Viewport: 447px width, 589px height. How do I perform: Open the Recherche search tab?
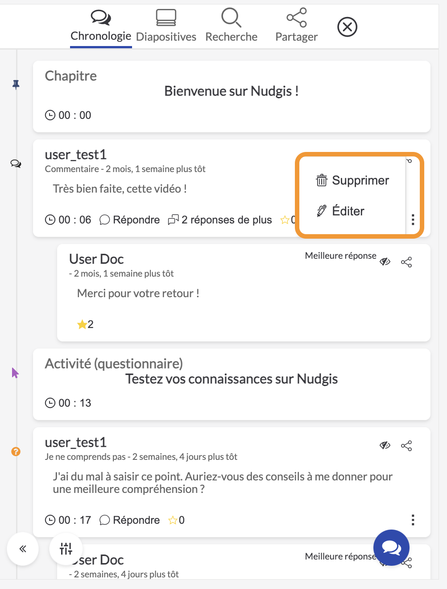[231, 26]
